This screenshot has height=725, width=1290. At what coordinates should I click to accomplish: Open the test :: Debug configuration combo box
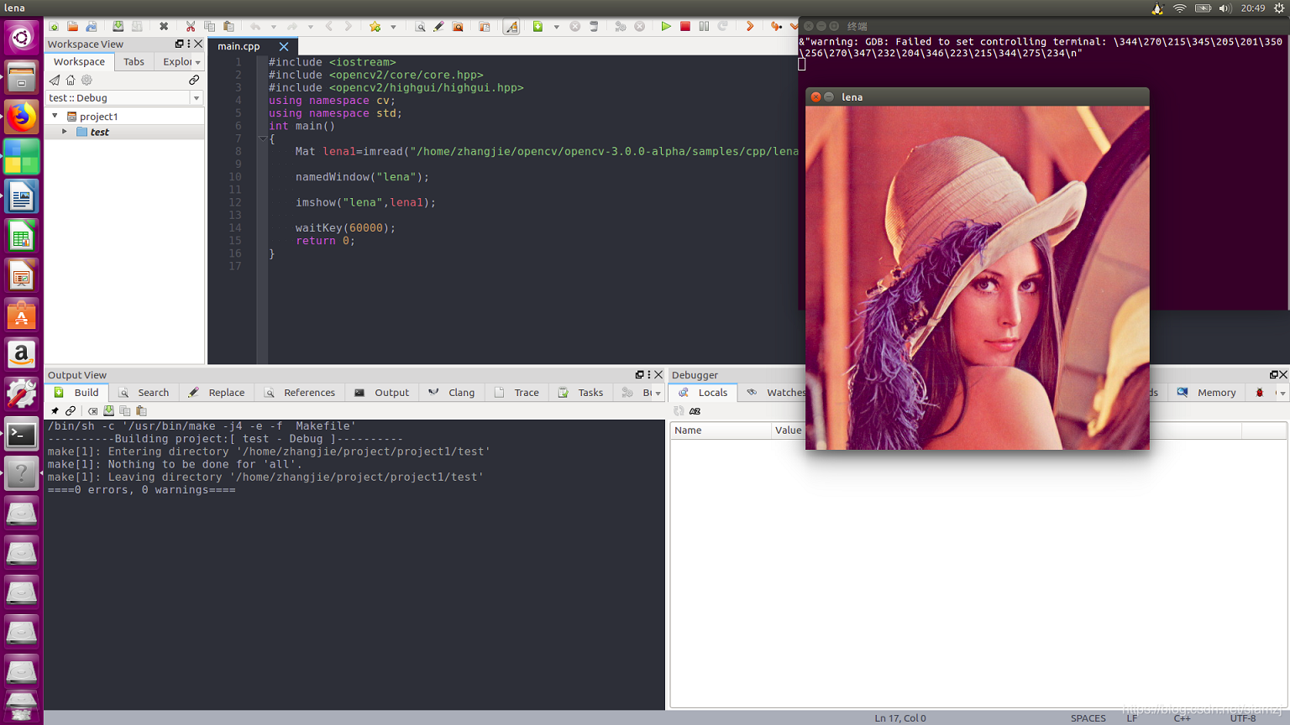coord(124,98)
